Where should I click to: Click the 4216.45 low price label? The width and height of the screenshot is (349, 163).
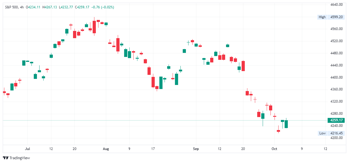[336, 133]
